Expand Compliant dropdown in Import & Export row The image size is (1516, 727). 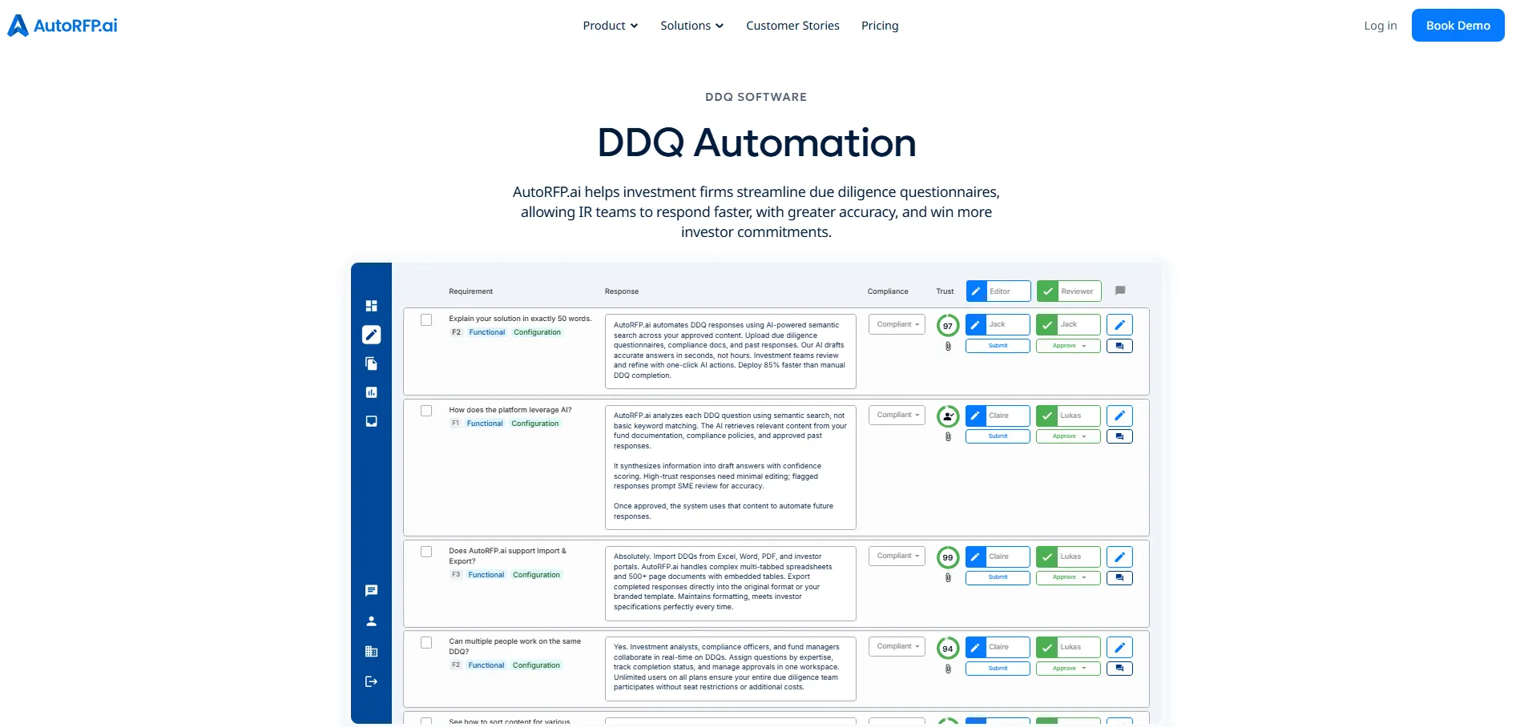(897, 556)
